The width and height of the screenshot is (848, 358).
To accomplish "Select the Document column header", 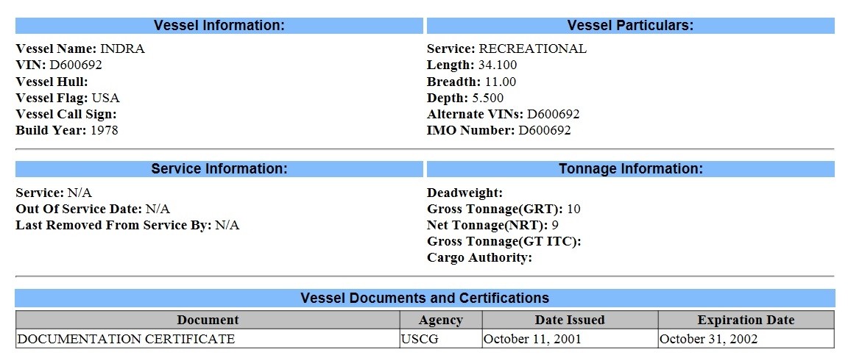I will pyautogui.click(x=208, y=320).
